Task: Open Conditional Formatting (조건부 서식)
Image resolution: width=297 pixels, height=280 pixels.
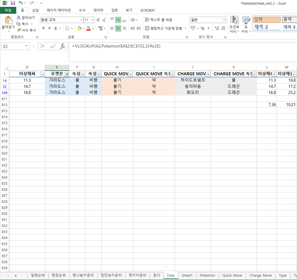Action: pos(234,25)
